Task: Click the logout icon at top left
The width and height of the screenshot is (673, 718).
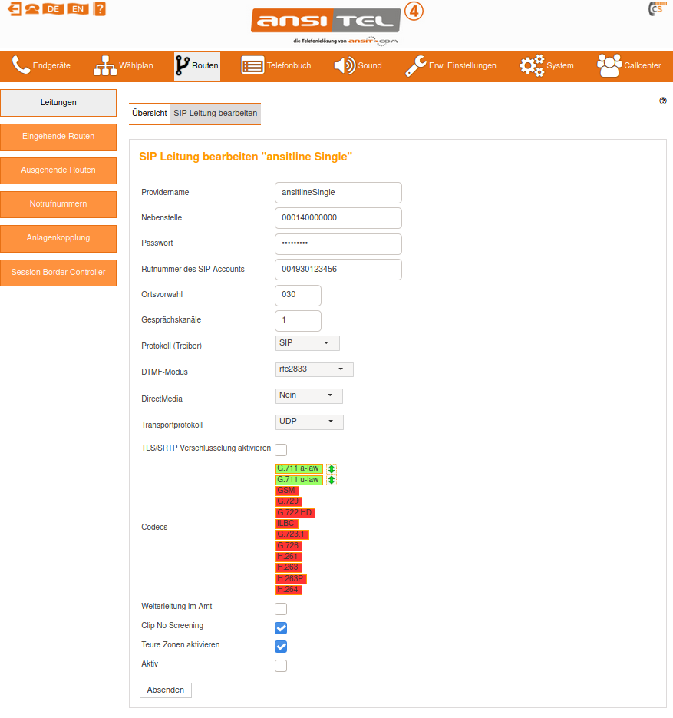Action: [x=15, y=9]
